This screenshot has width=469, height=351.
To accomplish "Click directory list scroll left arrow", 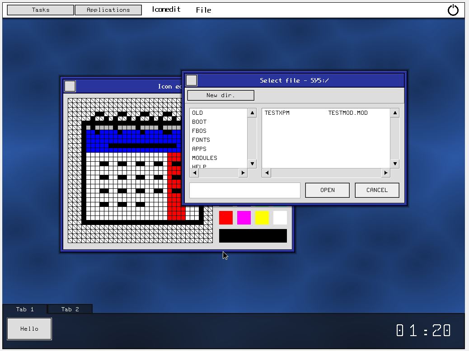I will coord(194,173).
